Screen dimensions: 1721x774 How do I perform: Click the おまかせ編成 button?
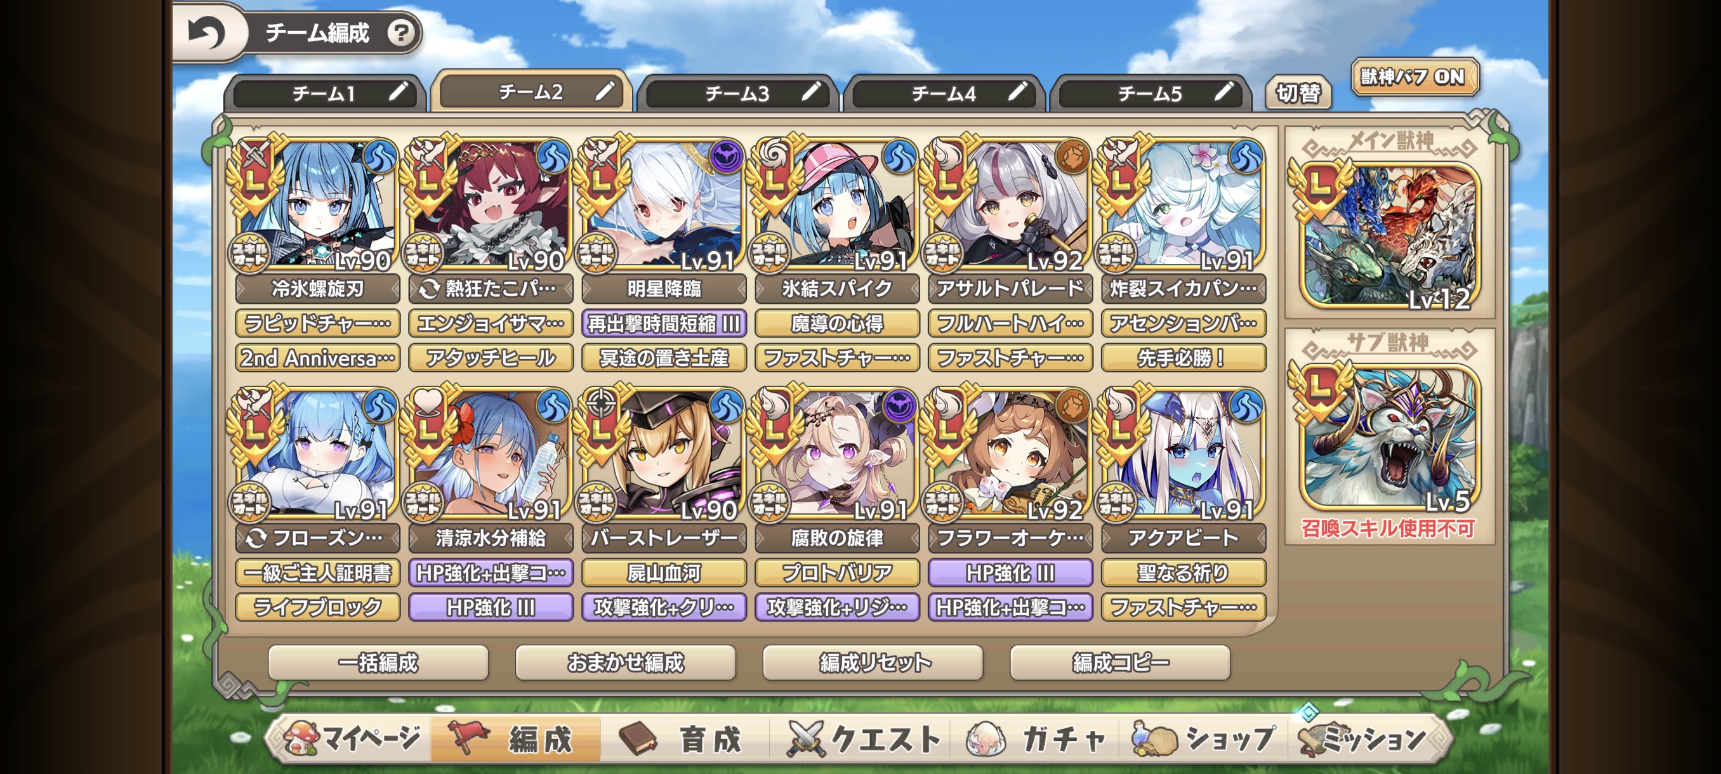pyautogui.click(x=625, y=662)
